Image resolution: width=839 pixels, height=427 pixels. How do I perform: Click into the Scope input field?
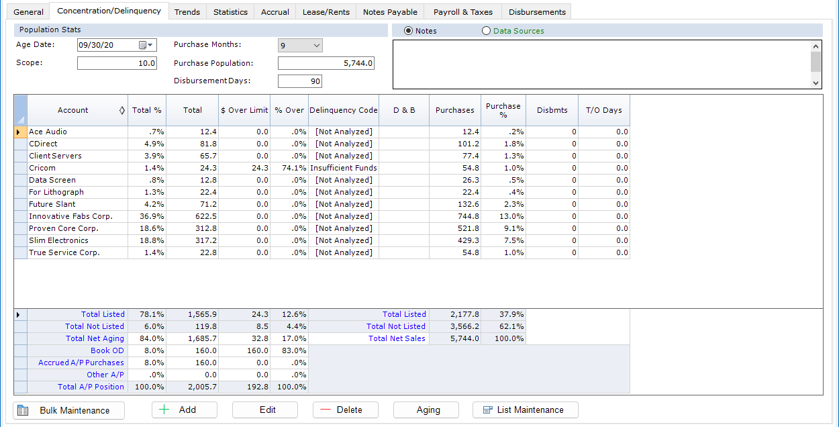coord(117,63)
